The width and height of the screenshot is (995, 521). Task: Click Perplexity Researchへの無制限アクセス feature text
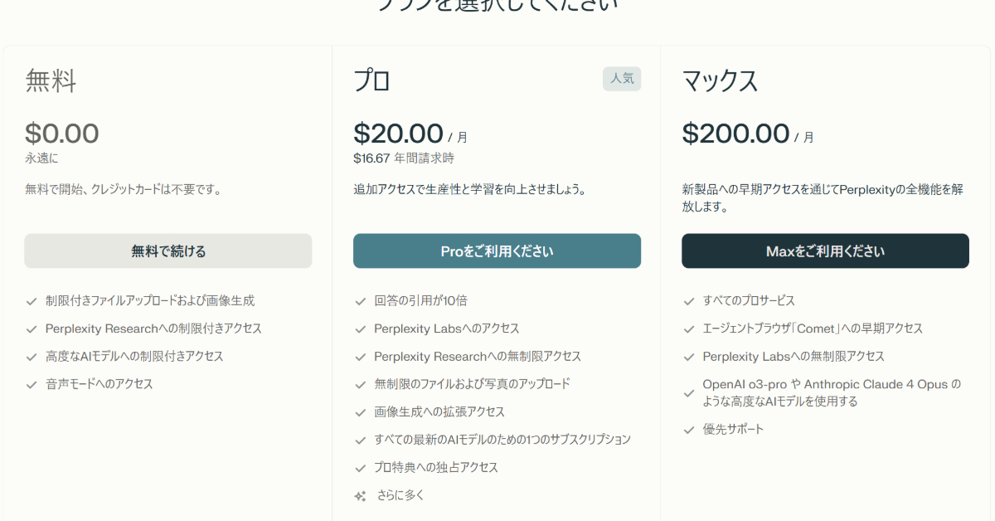coord(478,357)
